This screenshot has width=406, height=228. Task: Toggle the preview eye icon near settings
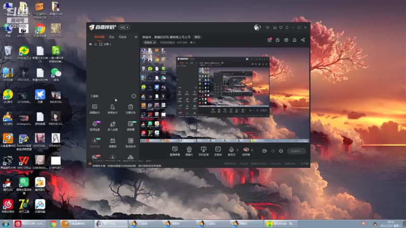(273, 151)
